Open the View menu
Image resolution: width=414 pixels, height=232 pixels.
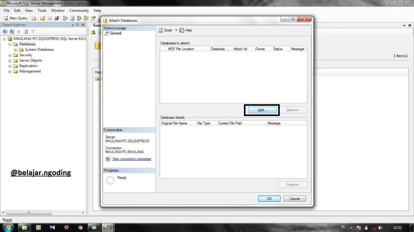pyautogui.click(x=29, y=10)
